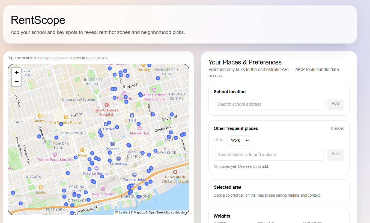
Task: Click blue marker beside Theatre Passe Muraille label
Action: tap(76, 157)
